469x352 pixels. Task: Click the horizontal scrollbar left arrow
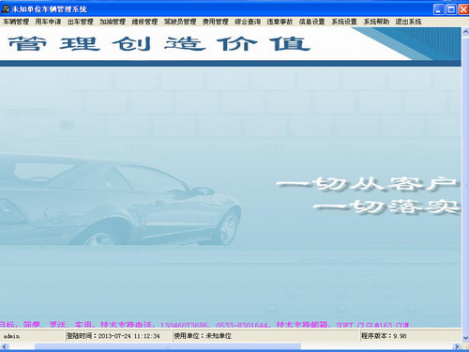pyautogui.click(x=4, y=346)
